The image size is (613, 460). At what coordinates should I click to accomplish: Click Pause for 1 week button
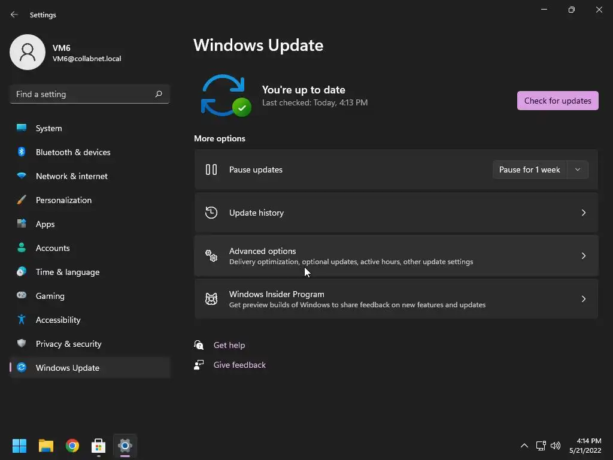pos(530,170)
